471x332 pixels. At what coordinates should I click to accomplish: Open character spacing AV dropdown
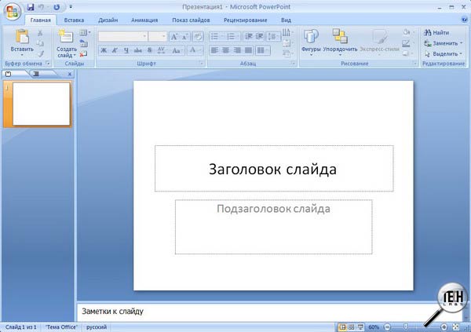click(162, 50)
